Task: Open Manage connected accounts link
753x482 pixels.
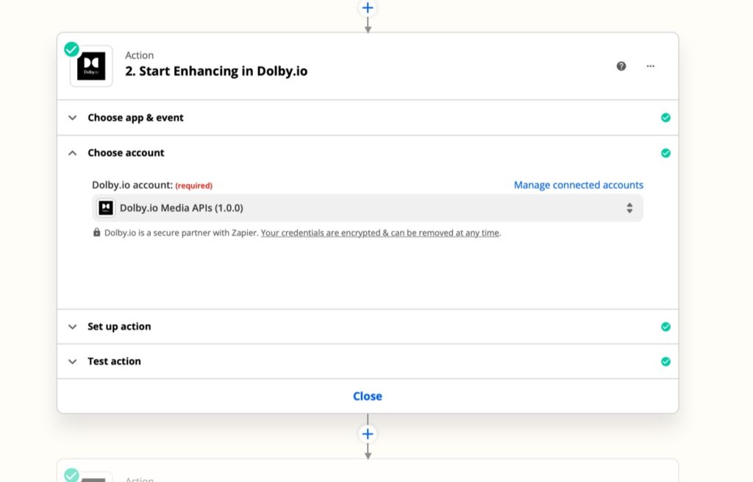Action: tap(578, 185)
